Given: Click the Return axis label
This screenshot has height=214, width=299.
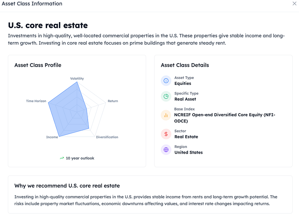Looking at the screenshot, I should click(113, 101).
